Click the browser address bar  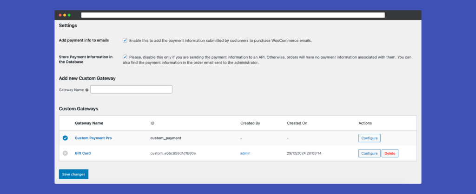pos(233,15)
